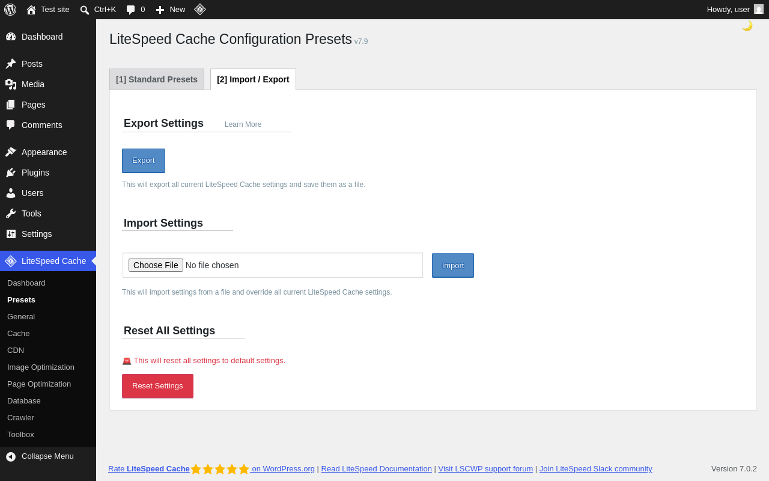Click the user avatar next to Howdy
The width and height of the screenshot is (769, 481).
(759, 9)
